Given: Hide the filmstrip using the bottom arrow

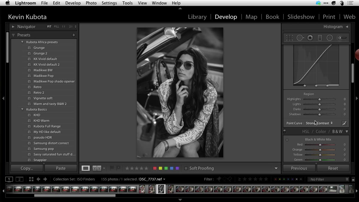Looking at the screenshot, I should point(180,200).
